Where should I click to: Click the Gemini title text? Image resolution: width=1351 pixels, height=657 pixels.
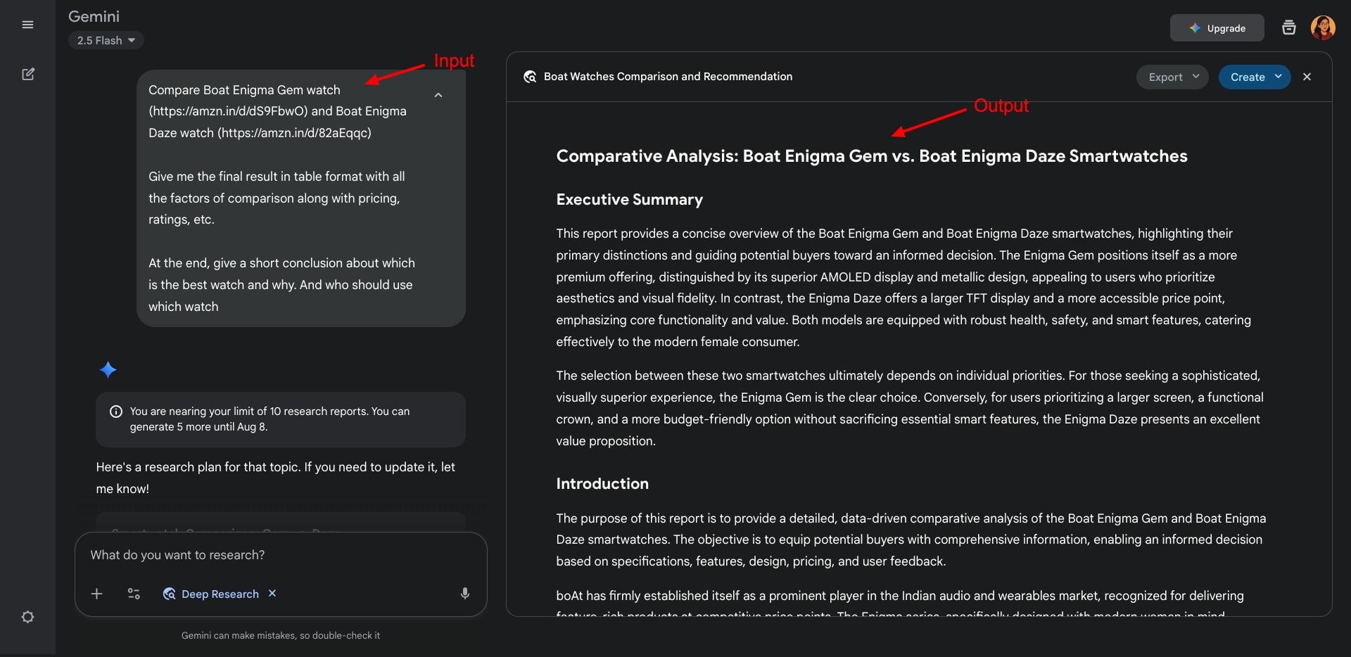click(94, 16)
